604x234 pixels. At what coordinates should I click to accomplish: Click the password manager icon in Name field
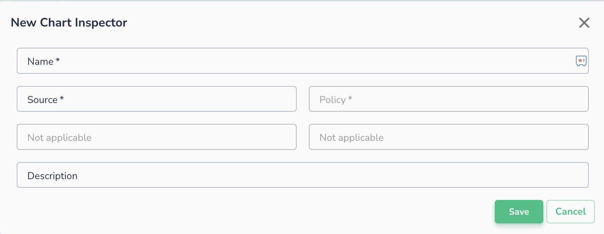coord(581,61)
